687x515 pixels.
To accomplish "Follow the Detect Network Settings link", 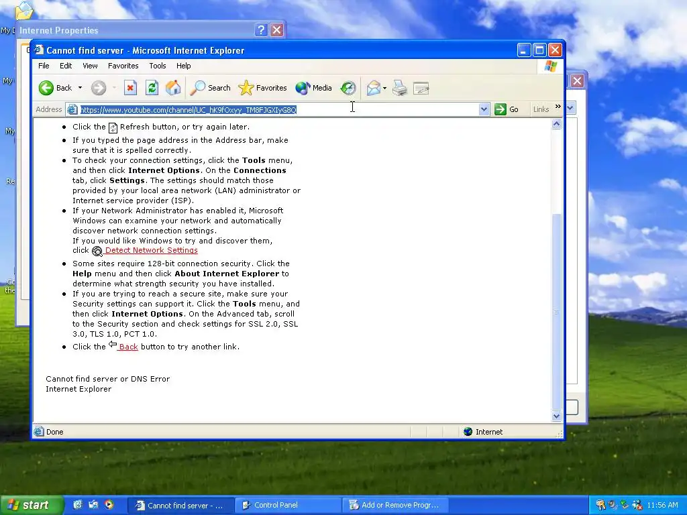I will [151, 250].
